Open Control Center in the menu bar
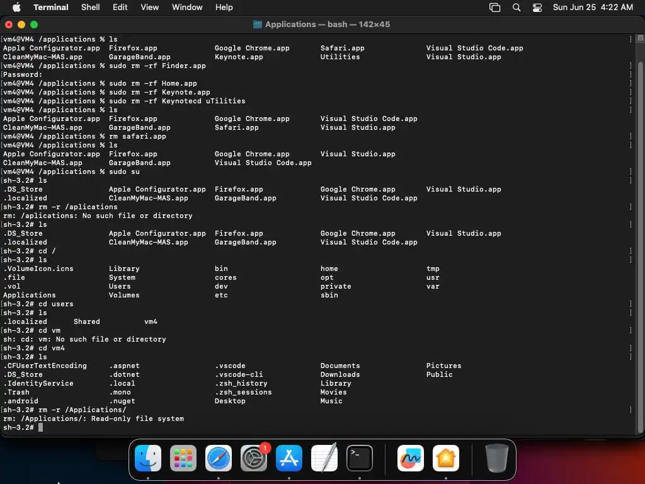Image resolution: width=645 pixels, height=484 pixels. (537, 8)
